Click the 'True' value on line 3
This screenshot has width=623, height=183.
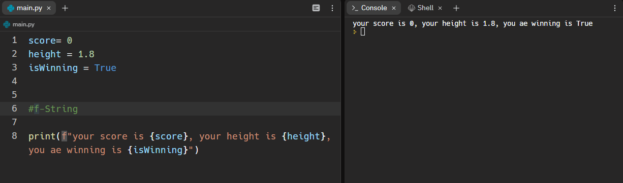click(105, 67)
